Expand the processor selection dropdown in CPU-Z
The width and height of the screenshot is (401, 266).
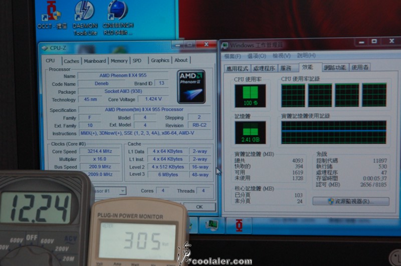(x=123, y=191)
